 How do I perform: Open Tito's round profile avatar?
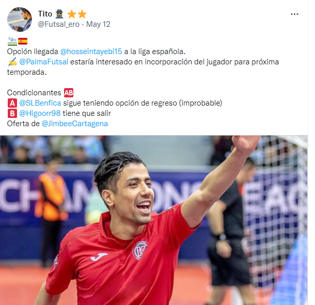coord(20,20)
